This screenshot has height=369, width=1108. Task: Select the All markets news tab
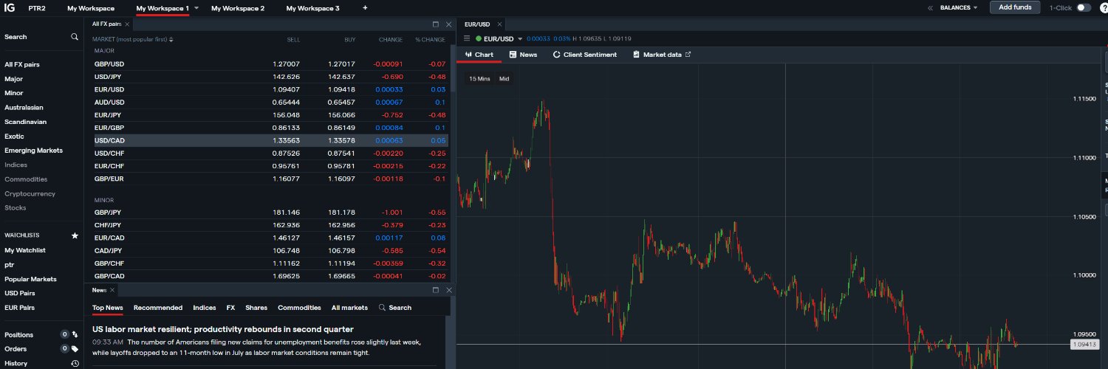(x=349, y=308)
